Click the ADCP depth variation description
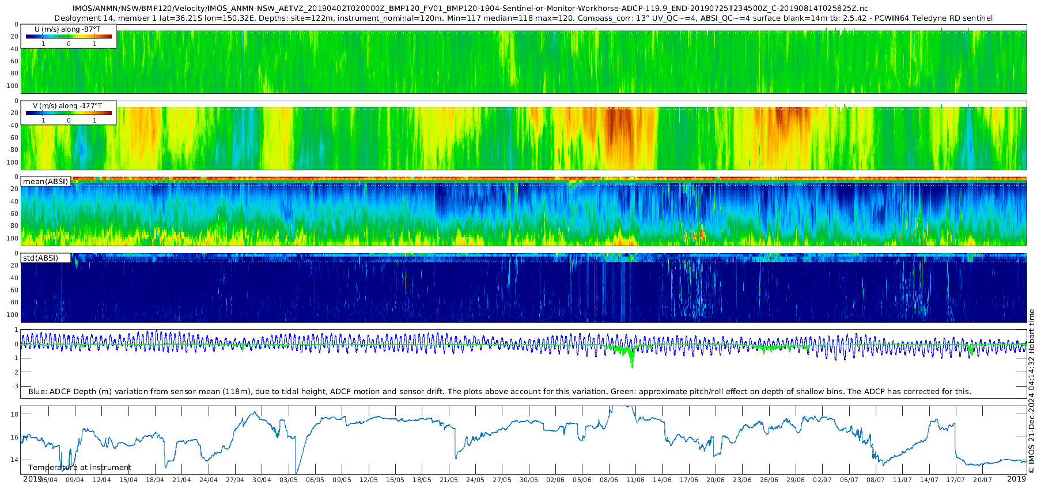 (499, 392)
